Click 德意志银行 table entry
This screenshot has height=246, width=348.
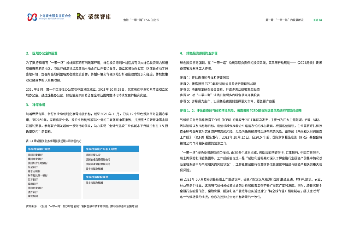34,171
